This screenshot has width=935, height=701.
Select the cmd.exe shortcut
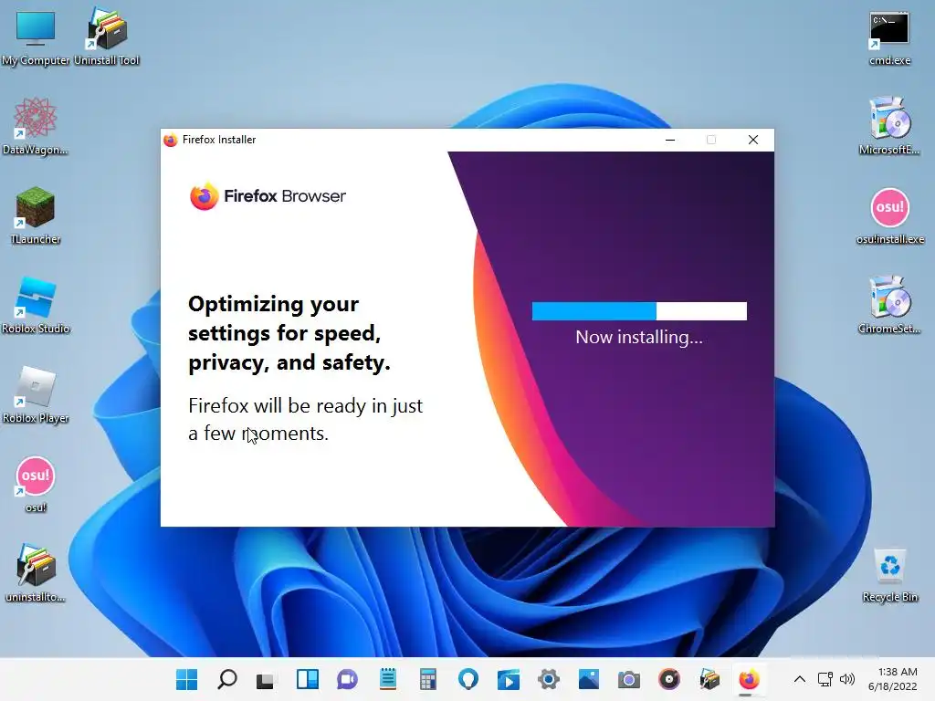pos(889,37)
